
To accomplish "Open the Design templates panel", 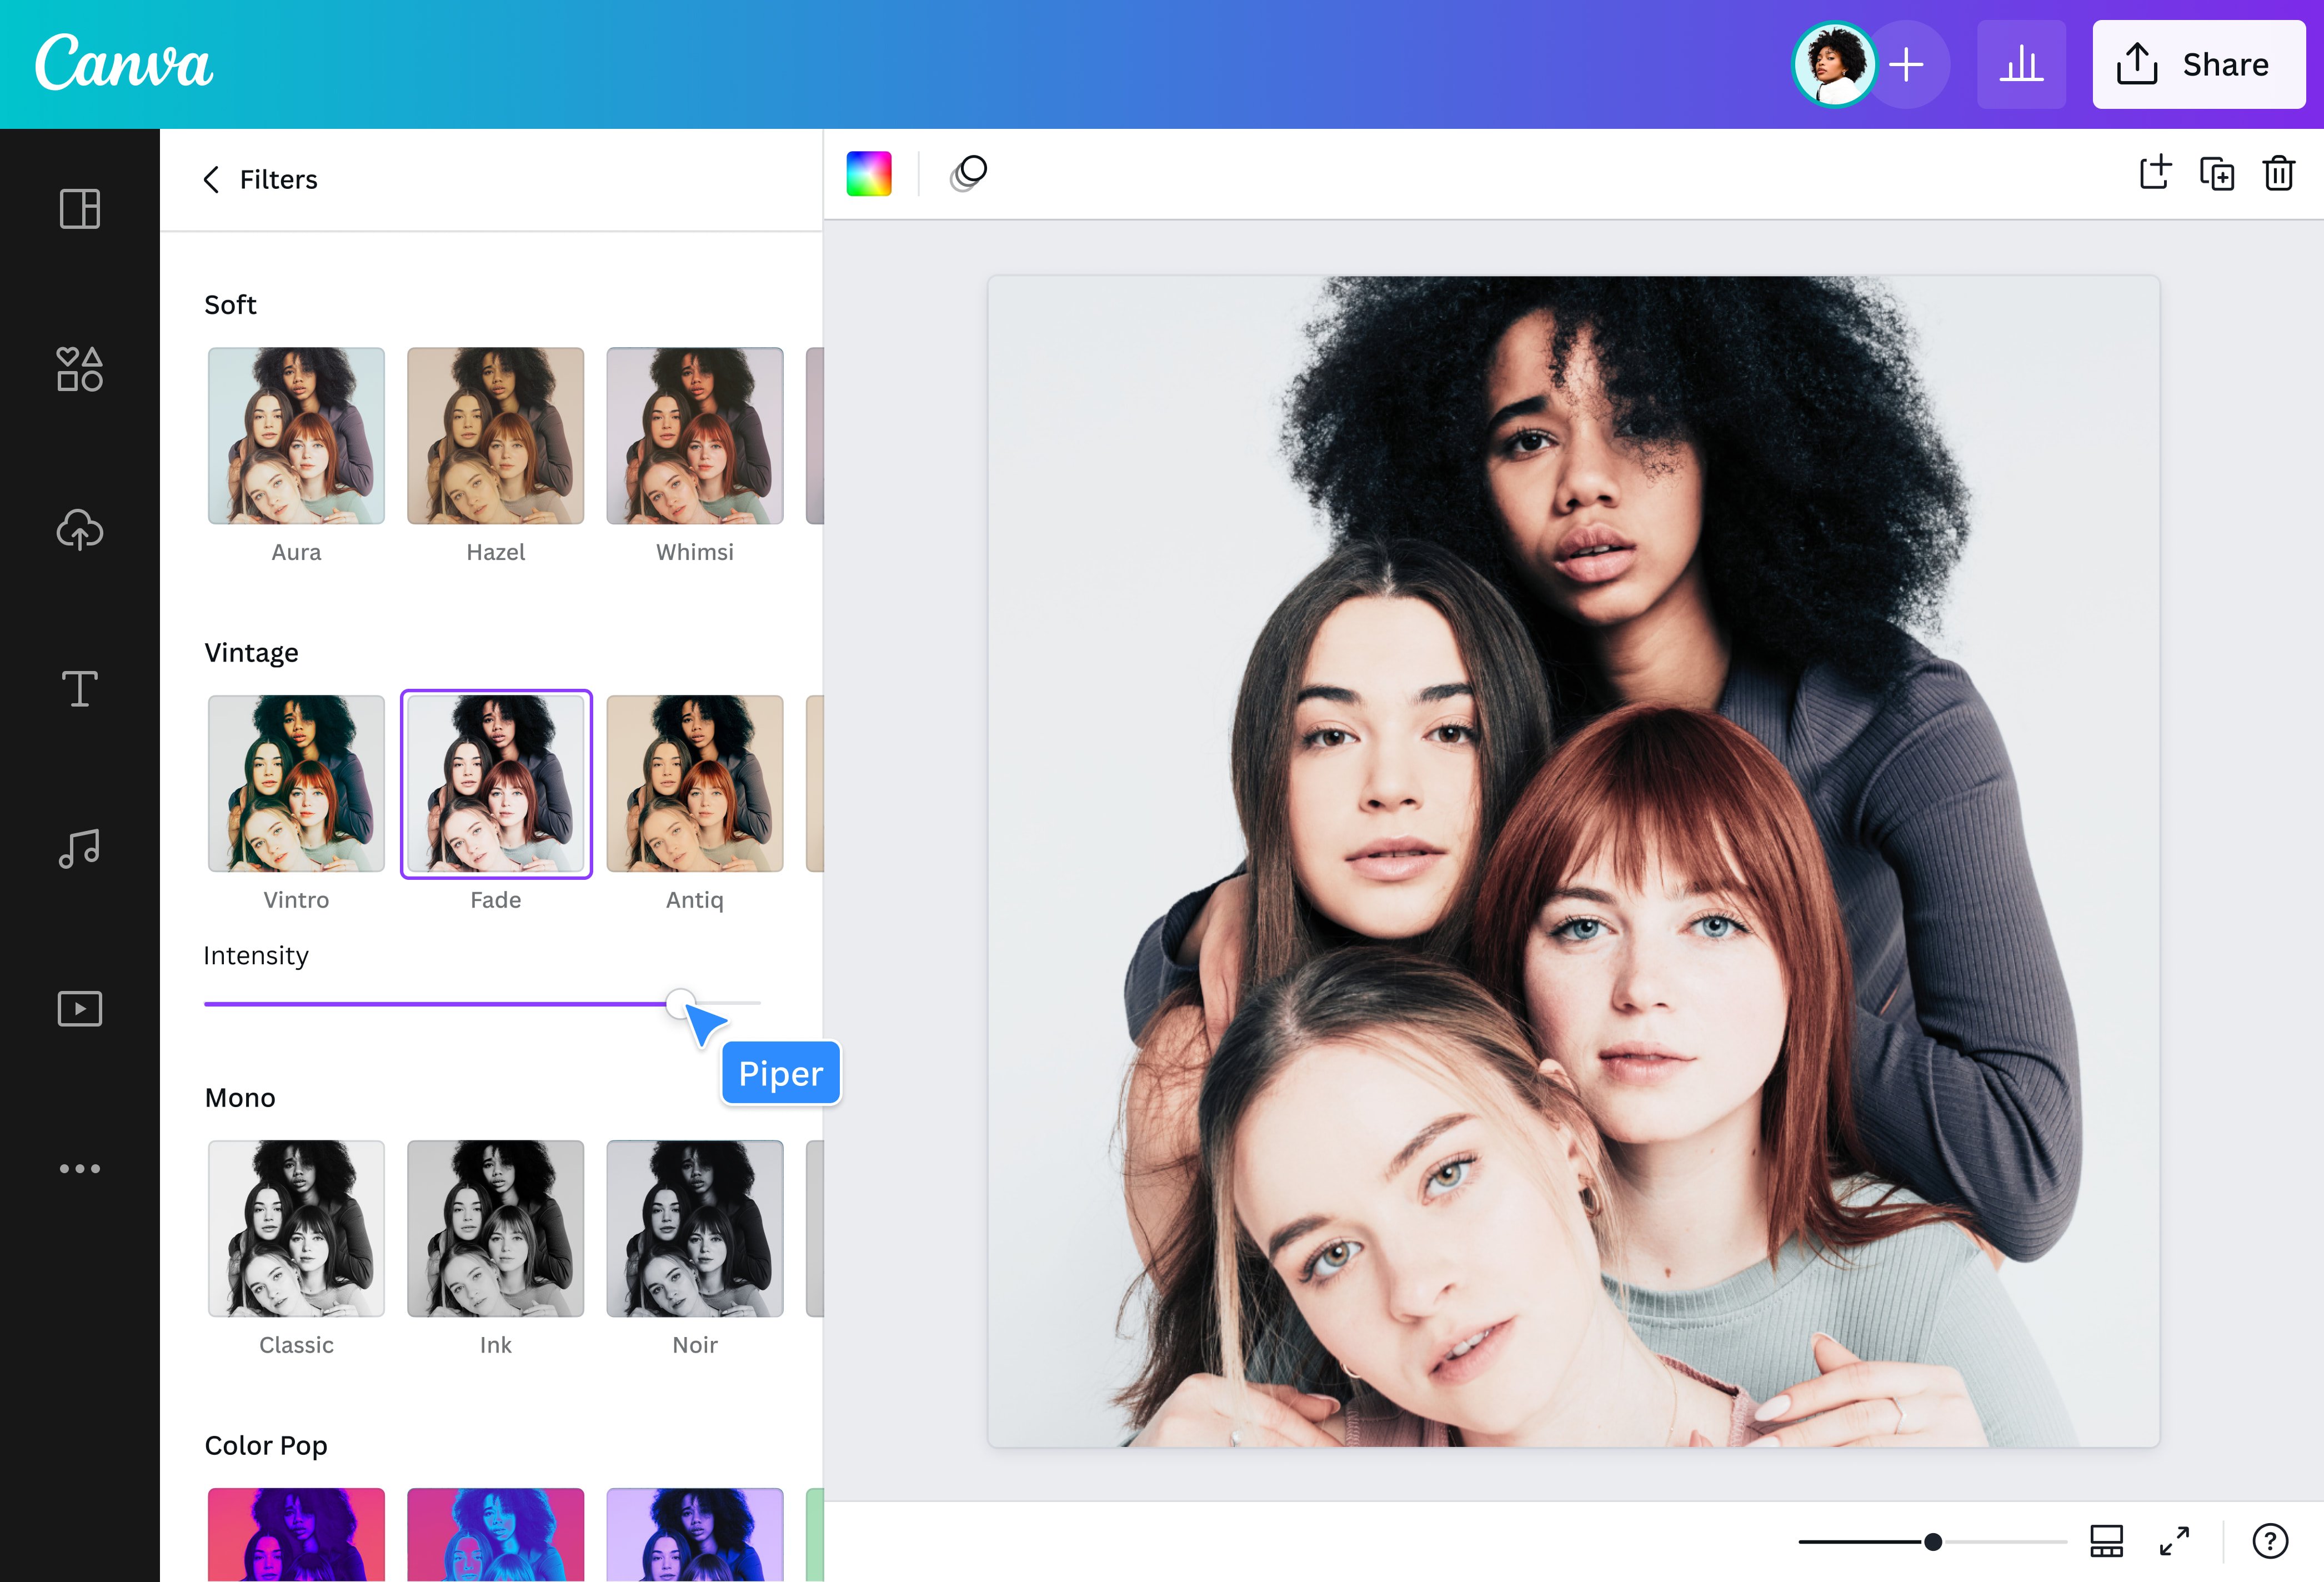I will point(79,210).
